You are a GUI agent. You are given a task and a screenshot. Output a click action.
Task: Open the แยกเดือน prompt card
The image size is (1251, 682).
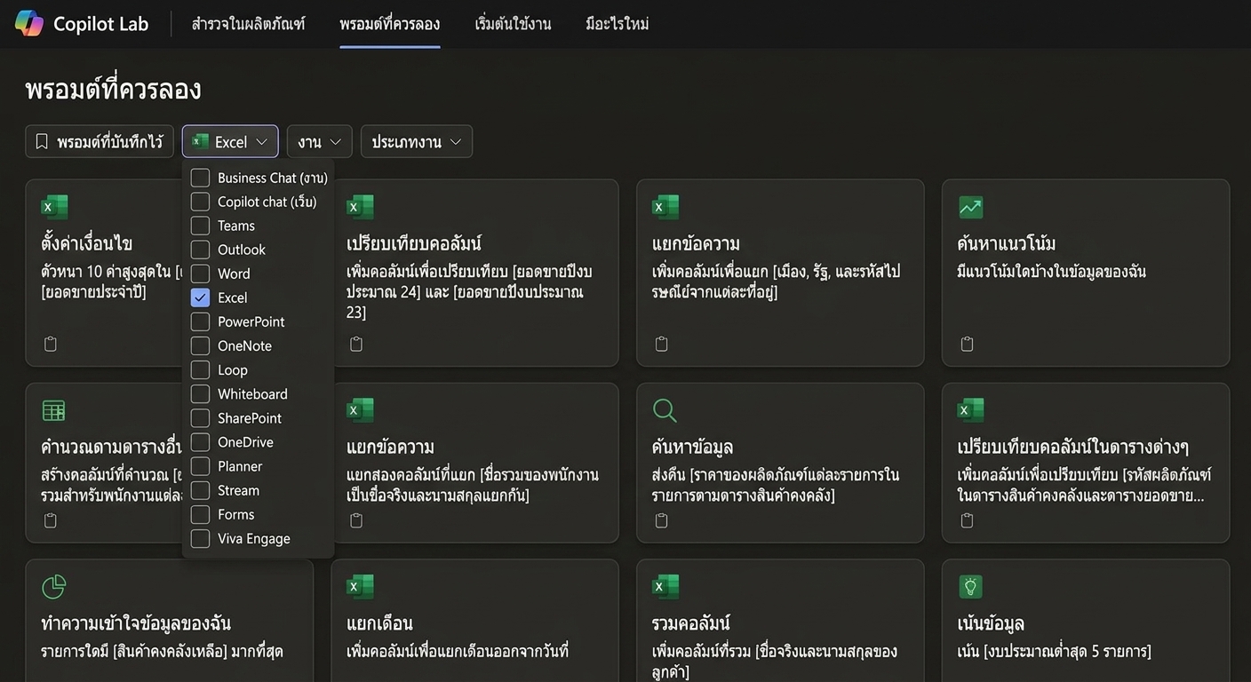474,620
